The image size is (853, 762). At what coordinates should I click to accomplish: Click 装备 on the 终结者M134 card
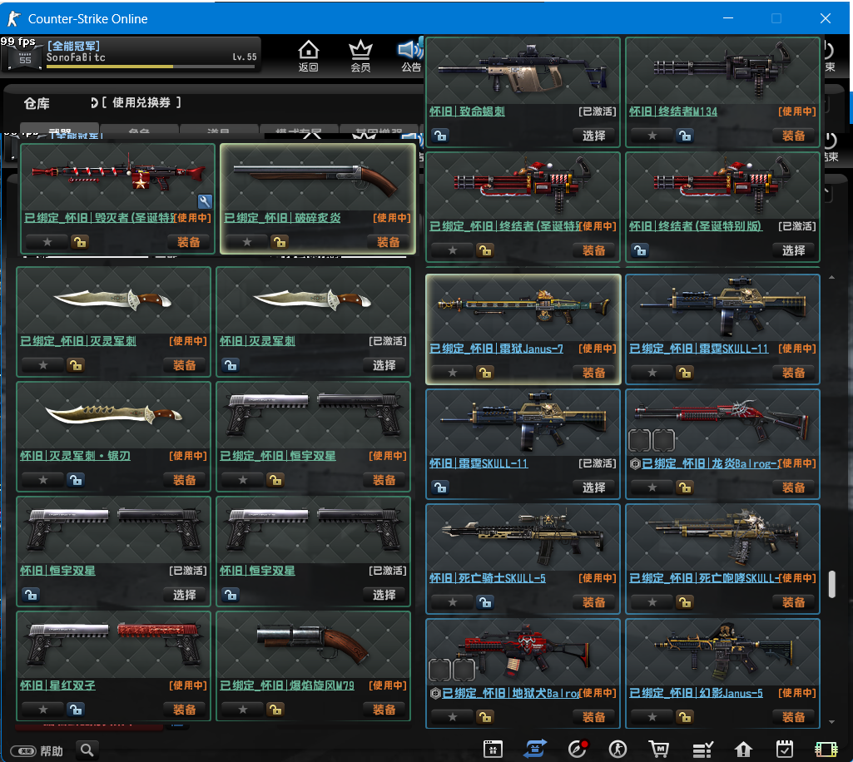point(793,136)
